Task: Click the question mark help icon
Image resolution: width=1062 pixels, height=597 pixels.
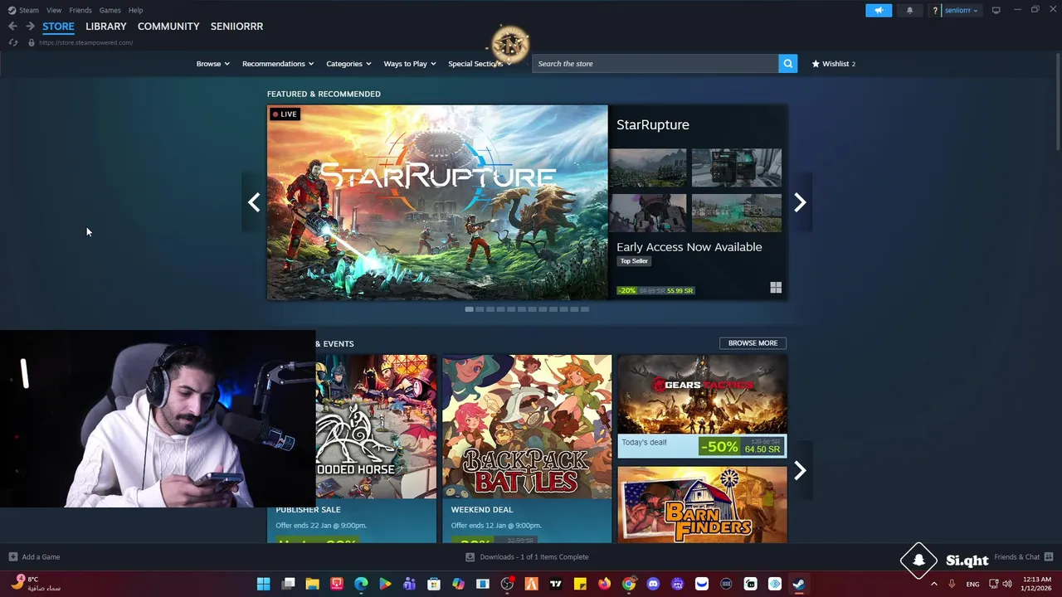Action: click(935, 11)
